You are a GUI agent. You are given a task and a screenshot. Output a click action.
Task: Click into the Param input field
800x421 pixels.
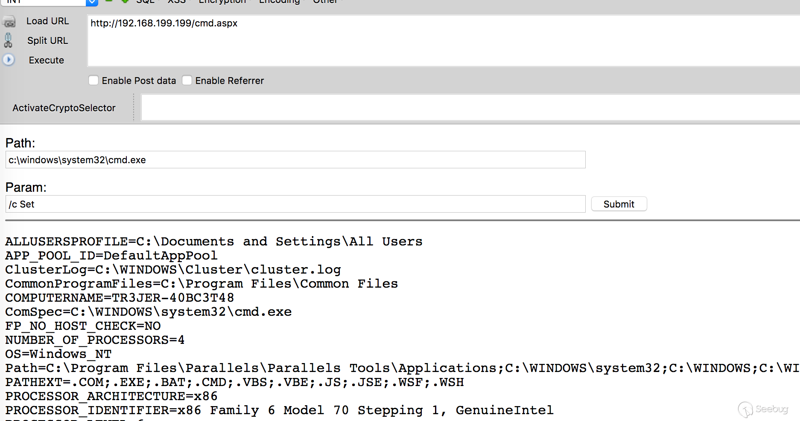(295, 204)
